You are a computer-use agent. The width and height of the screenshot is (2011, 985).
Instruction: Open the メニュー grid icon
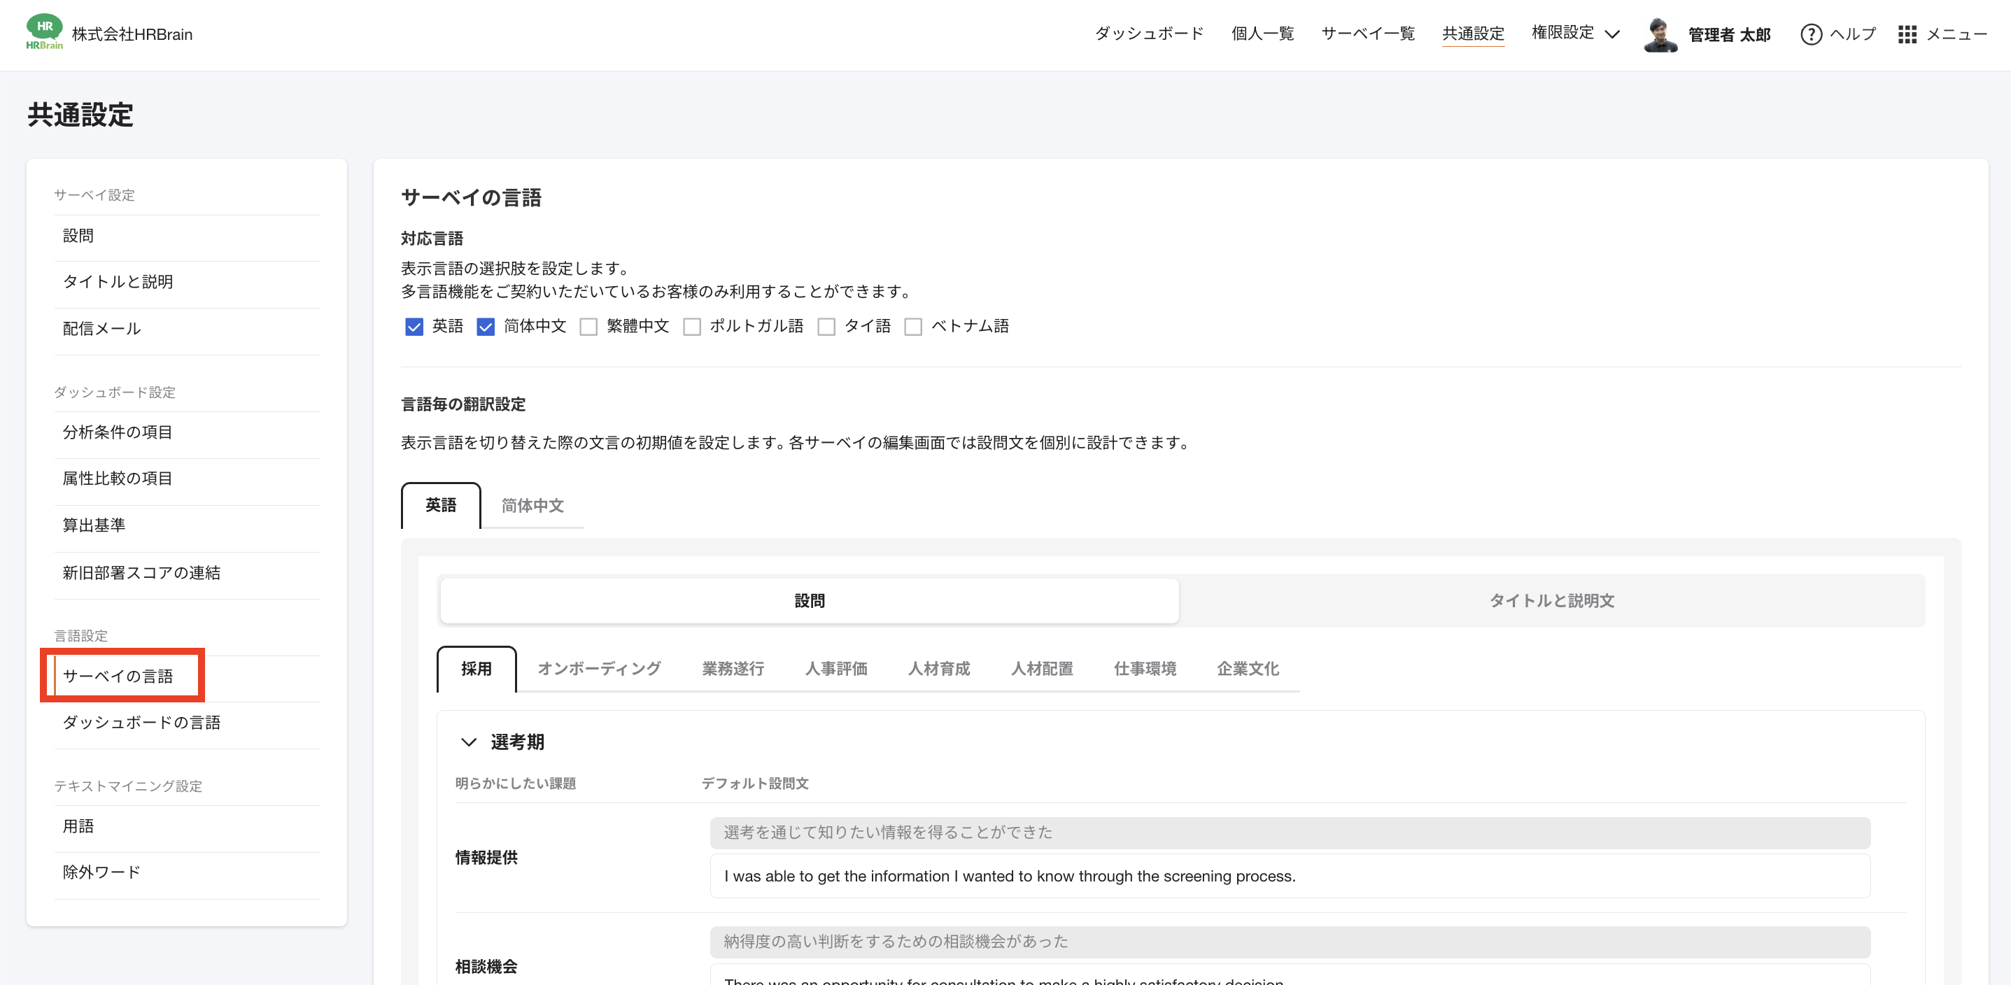1907,34
